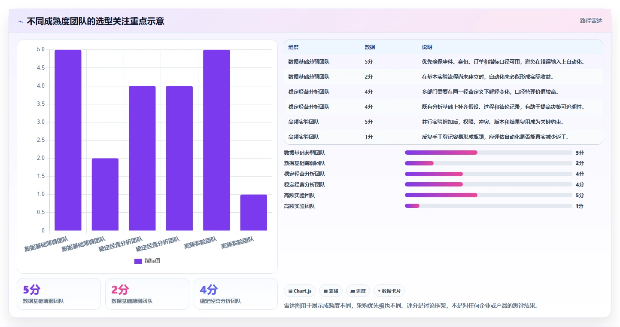Click the 0.5 tick on the y-axis
The width and height of the screenshot is (620, 327).
[x=41, y=212]
